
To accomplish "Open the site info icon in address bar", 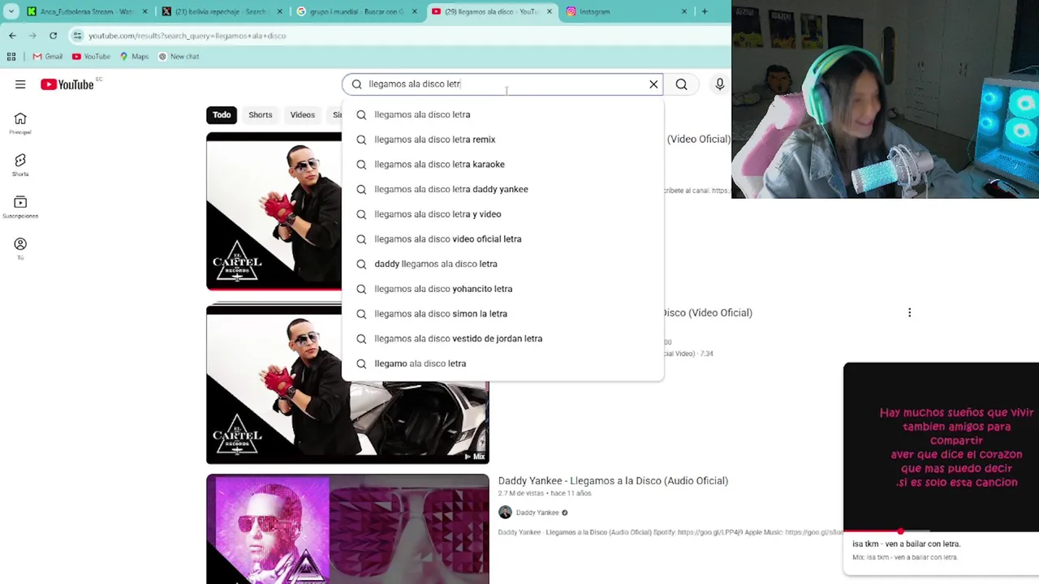I will pos(77,36).
